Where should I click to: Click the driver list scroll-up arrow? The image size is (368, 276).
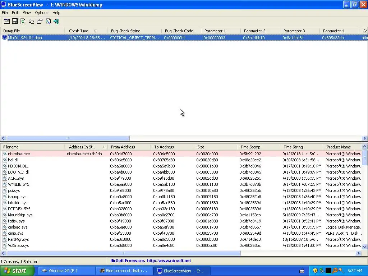tap(364, 147)
